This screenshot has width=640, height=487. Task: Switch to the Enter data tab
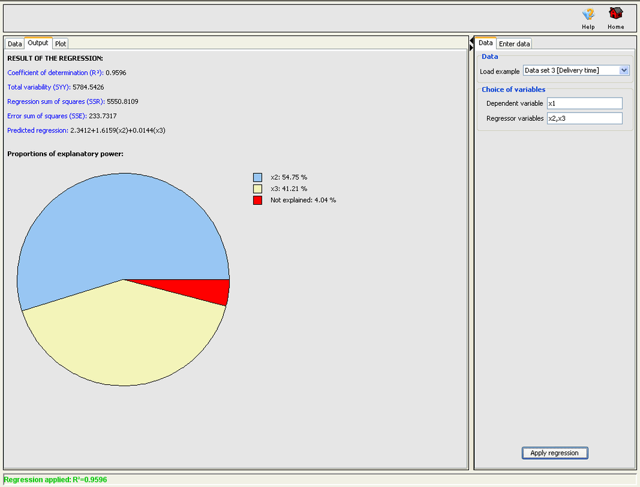pos(514,44)
